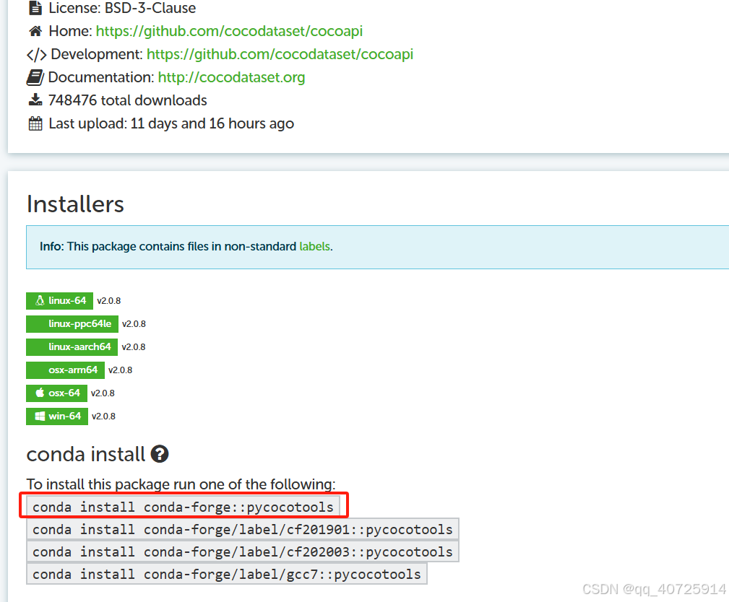Click the Last upload 11 days text
The width and height of the screenshot is (729, 602).
(171, 123)
